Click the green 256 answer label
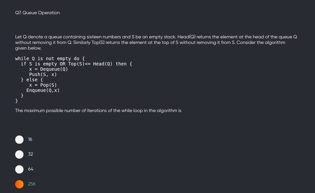The width and height of the screenshot is (315, 193). pos(32,184)
